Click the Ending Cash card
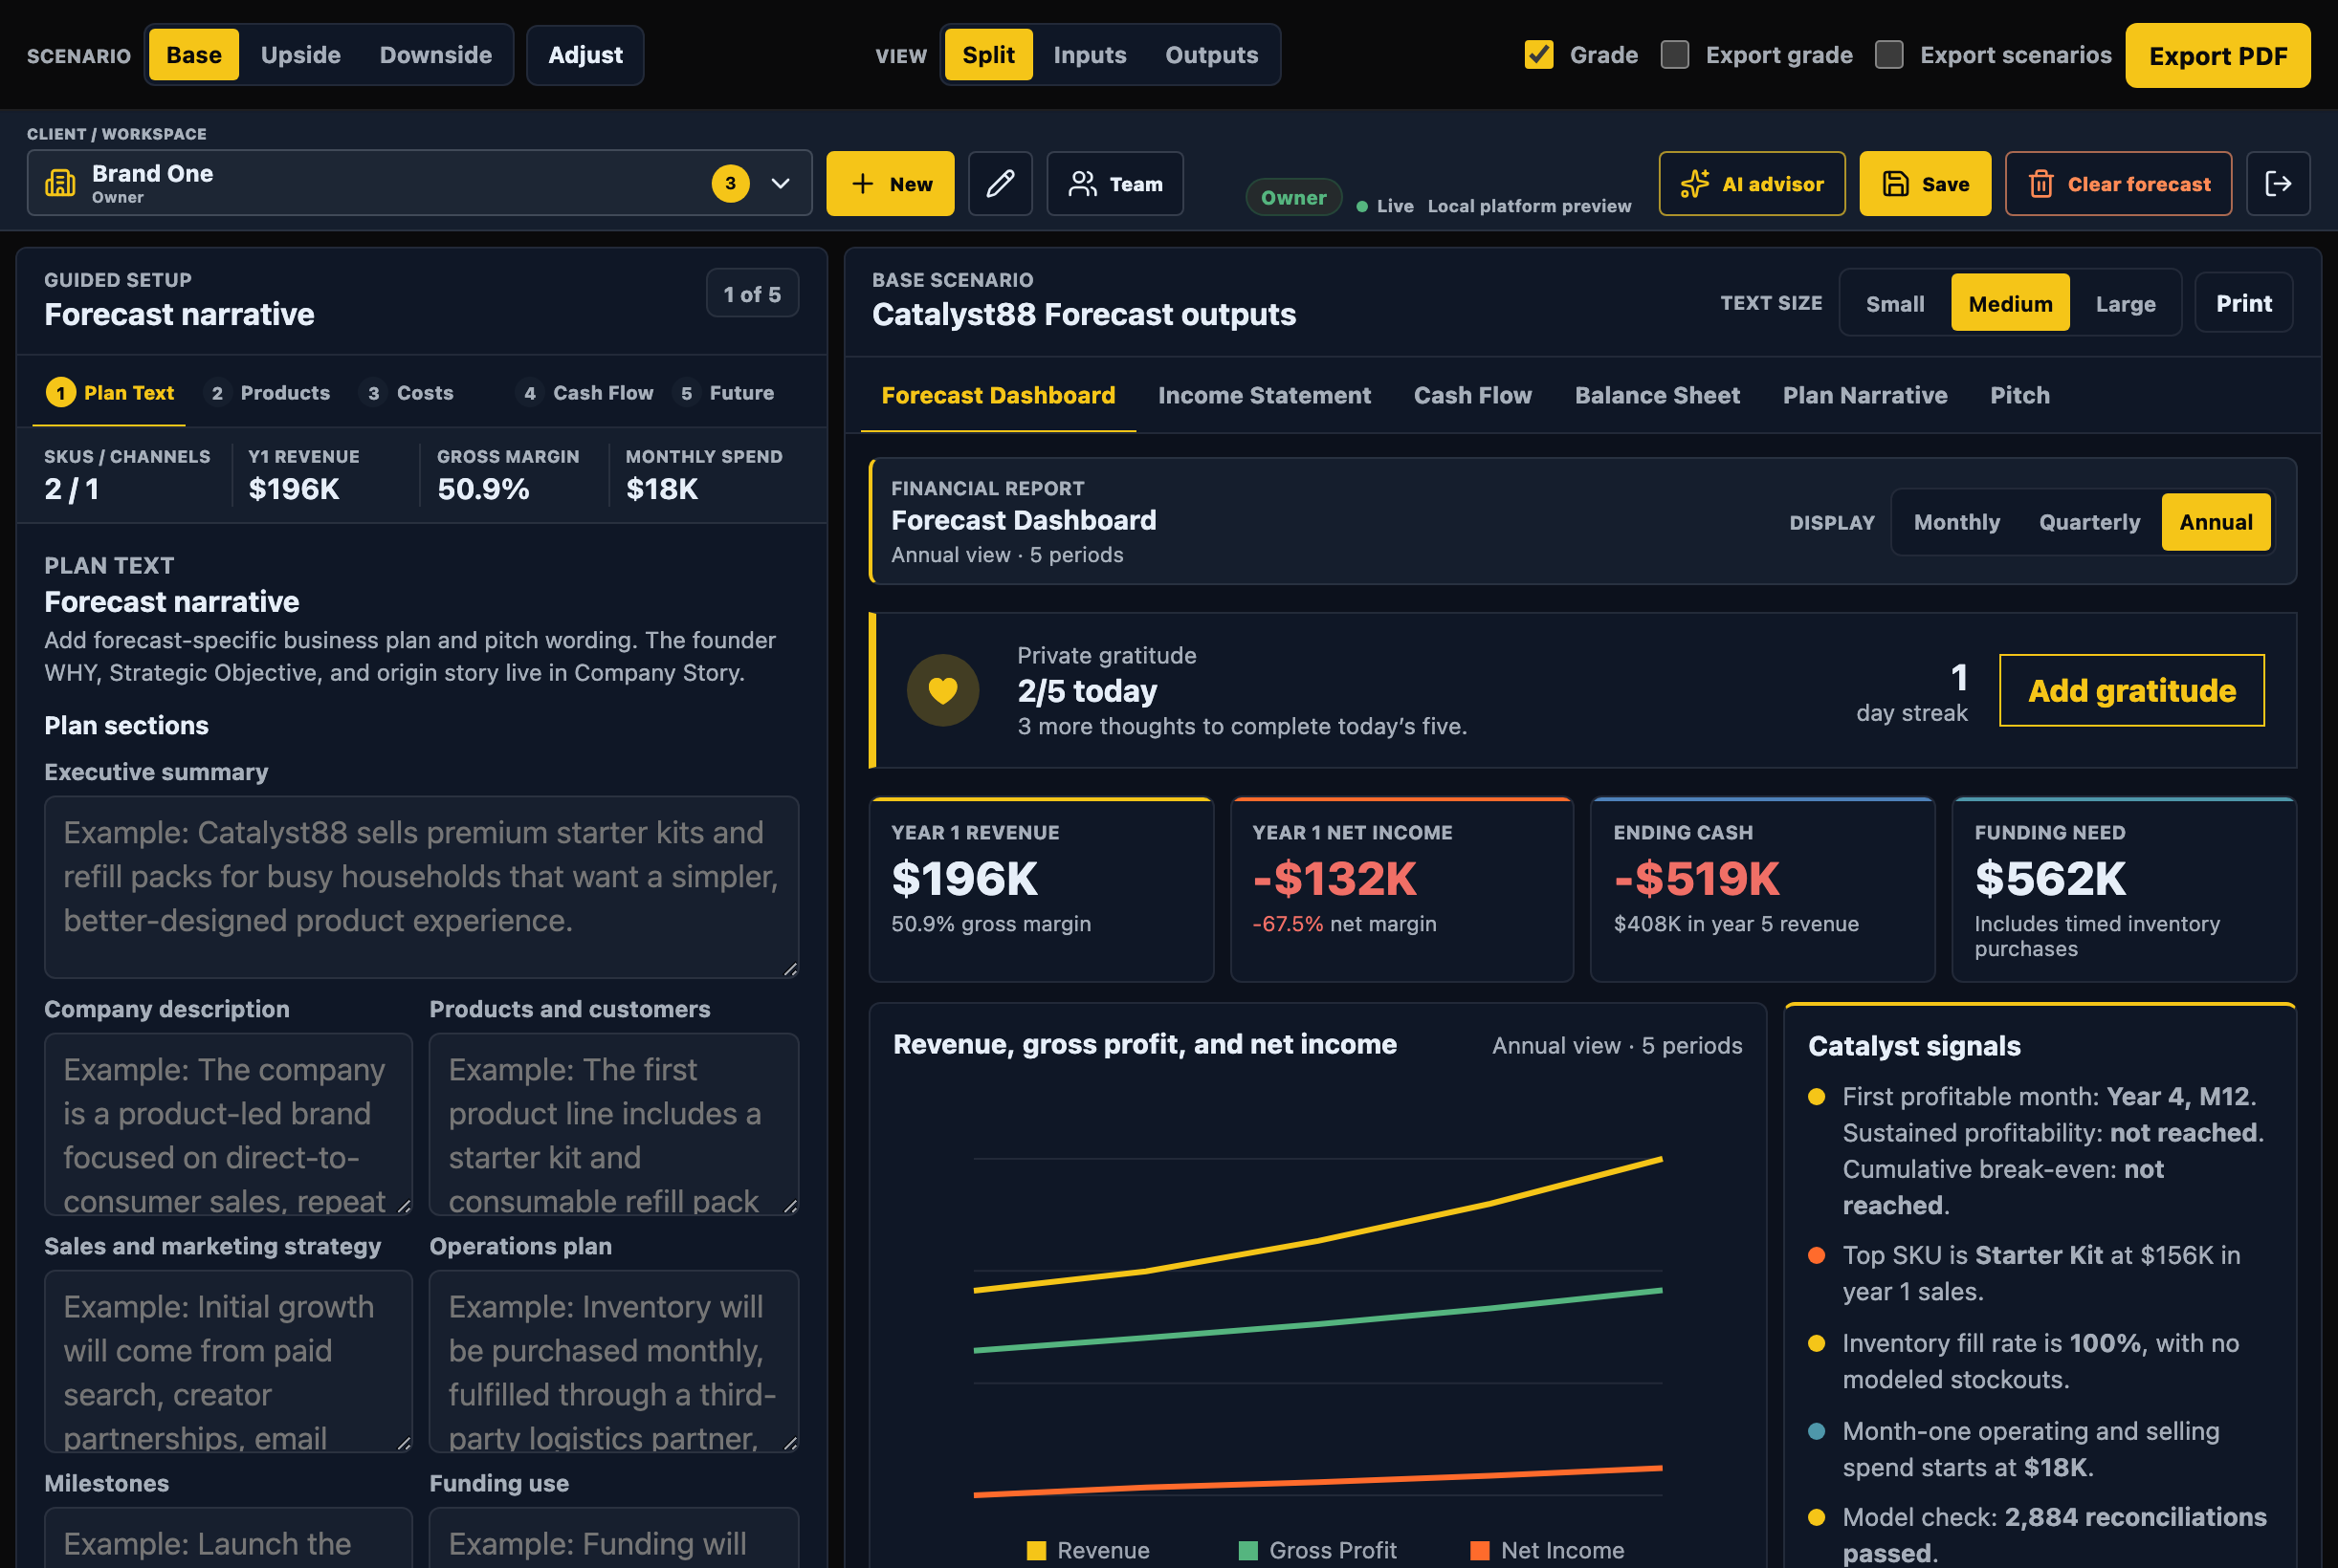This screenshot has width=2338, height=1568. (1762, 889)
